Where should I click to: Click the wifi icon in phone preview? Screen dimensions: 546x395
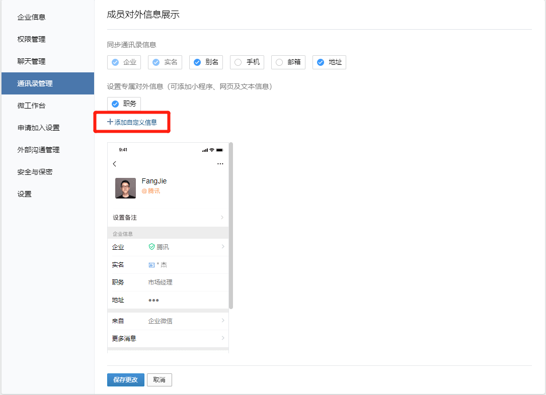click(212, 150)
